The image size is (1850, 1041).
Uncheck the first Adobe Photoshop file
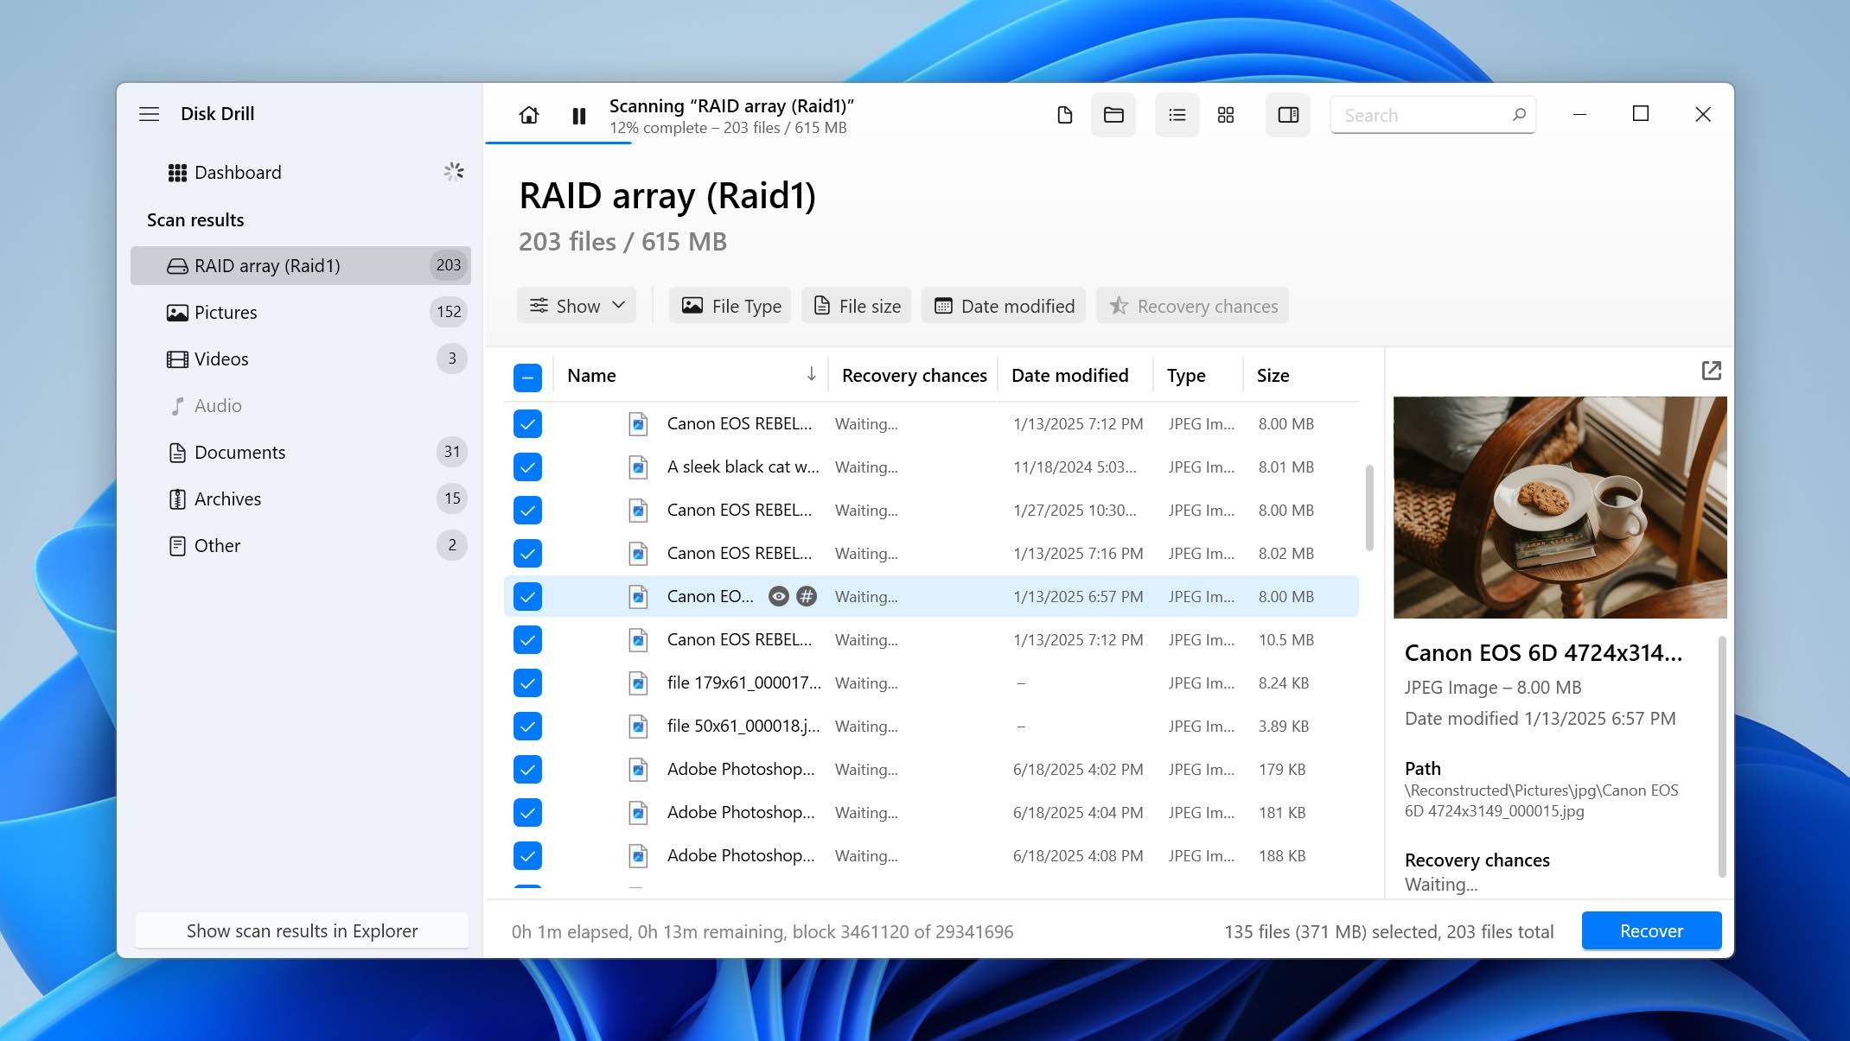click(527, 769)
